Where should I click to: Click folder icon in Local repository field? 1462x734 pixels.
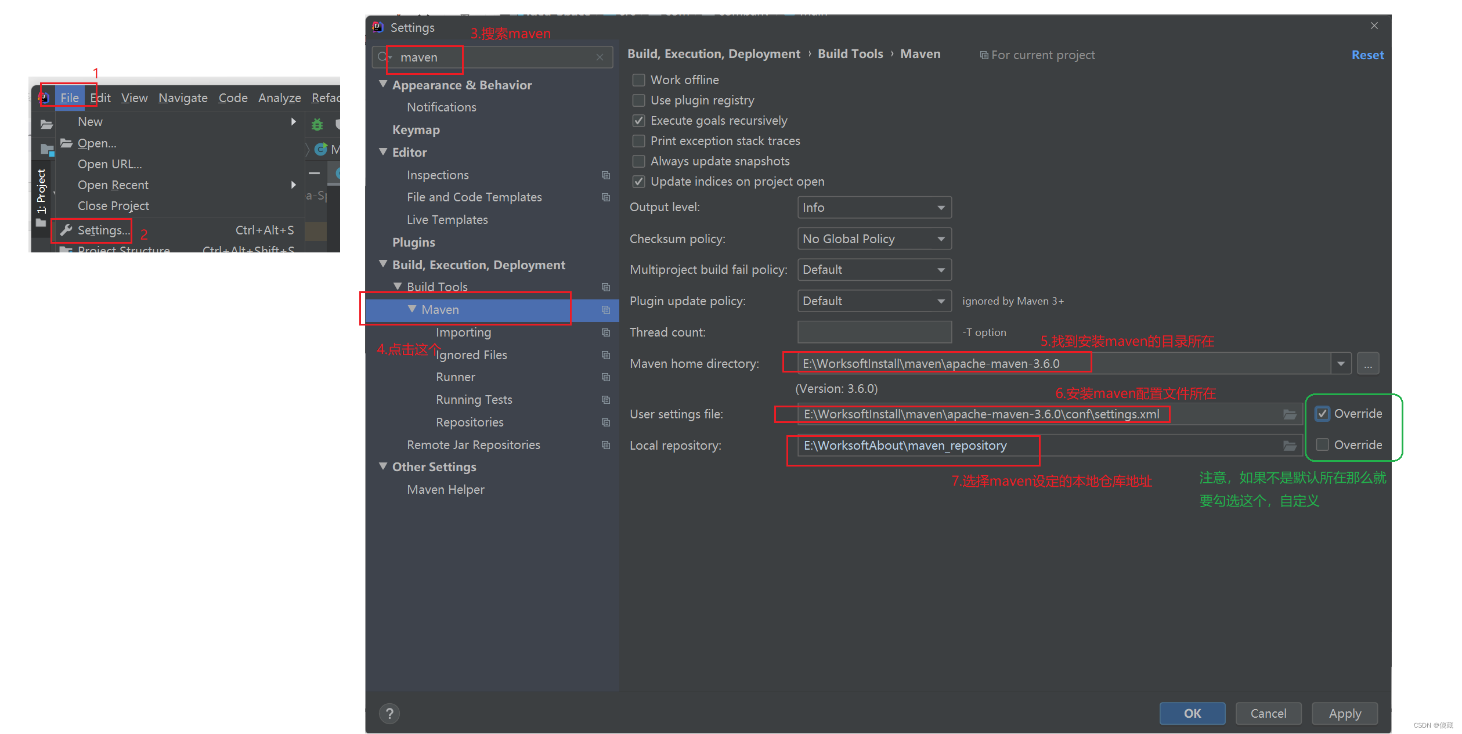click(1289, 446)
